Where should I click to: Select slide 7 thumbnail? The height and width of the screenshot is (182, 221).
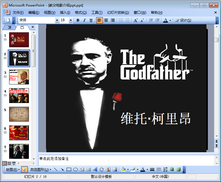coord(19,151)
